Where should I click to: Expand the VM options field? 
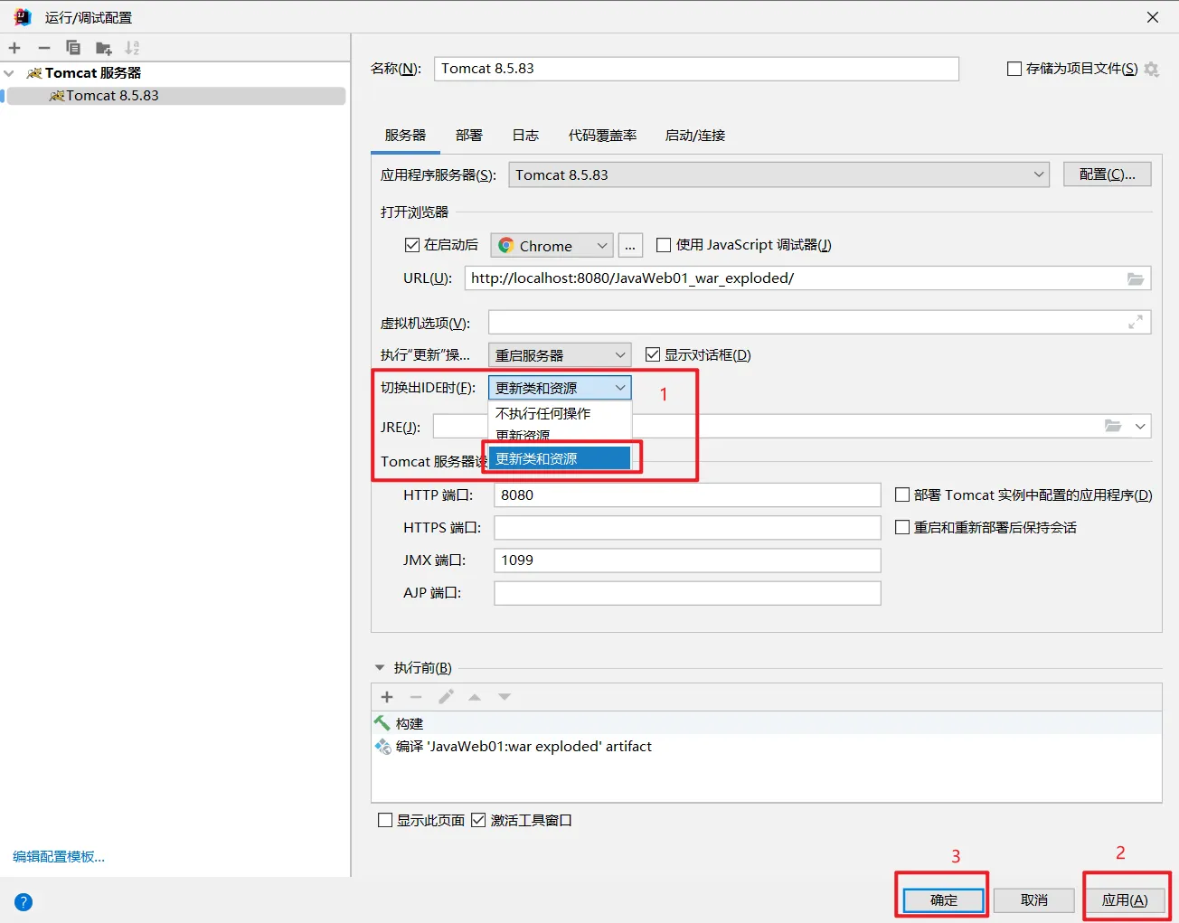[x=1136, y=322]
